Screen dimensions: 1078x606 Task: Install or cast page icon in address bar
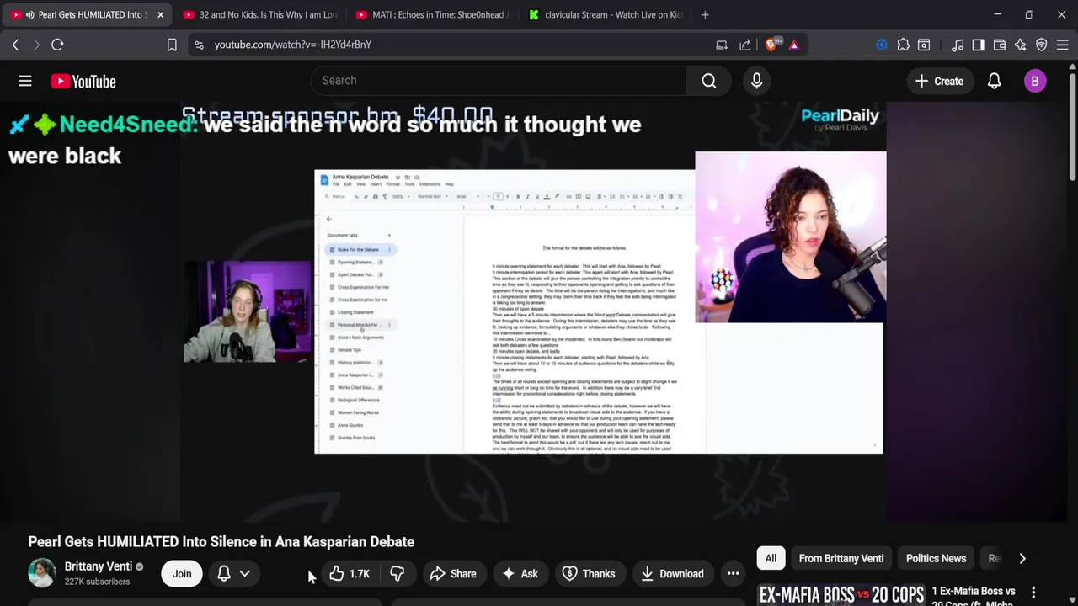[722, 45]
